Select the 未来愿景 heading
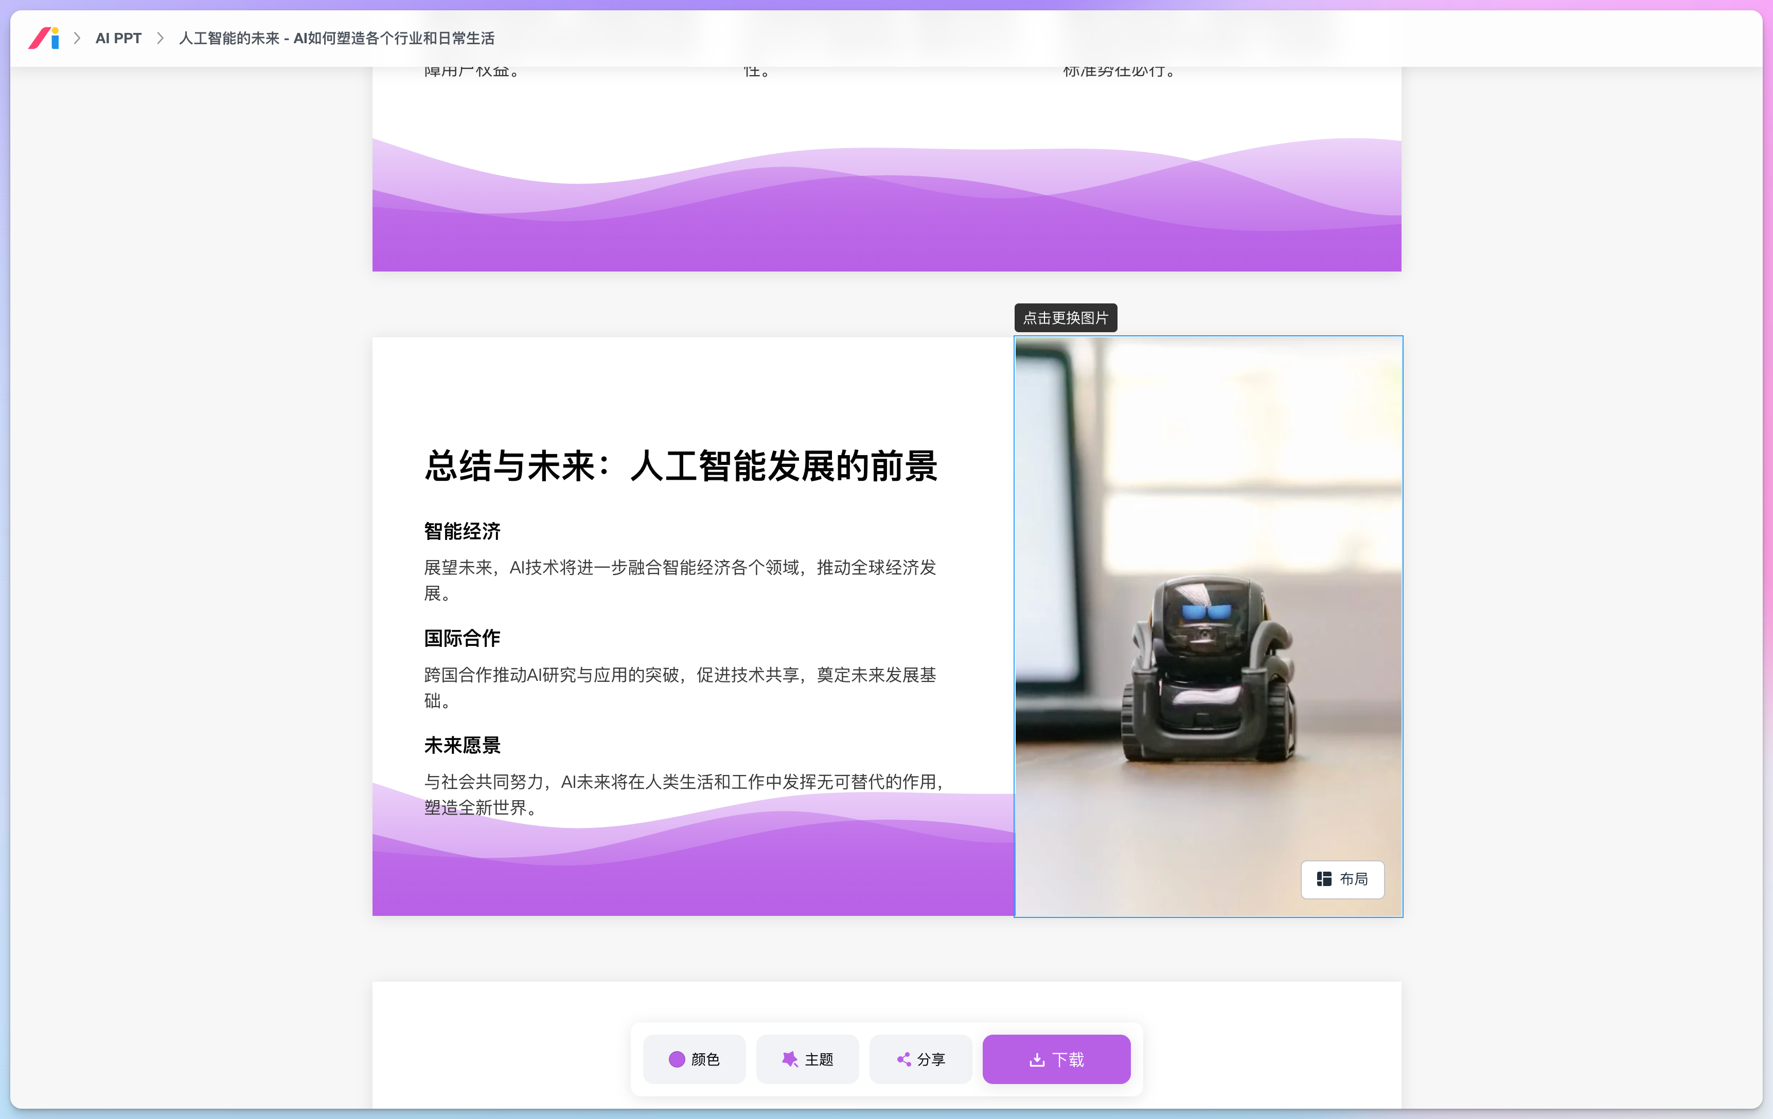This screenshot has width=1773, height=1119. click(x=462, y=745)
